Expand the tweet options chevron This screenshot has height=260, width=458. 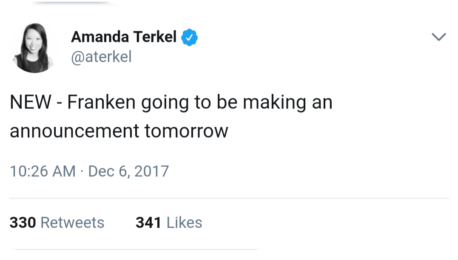[438, 37]
